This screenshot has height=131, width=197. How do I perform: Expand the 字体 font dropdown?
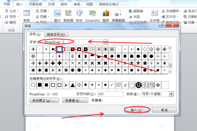tap(105, 42)
